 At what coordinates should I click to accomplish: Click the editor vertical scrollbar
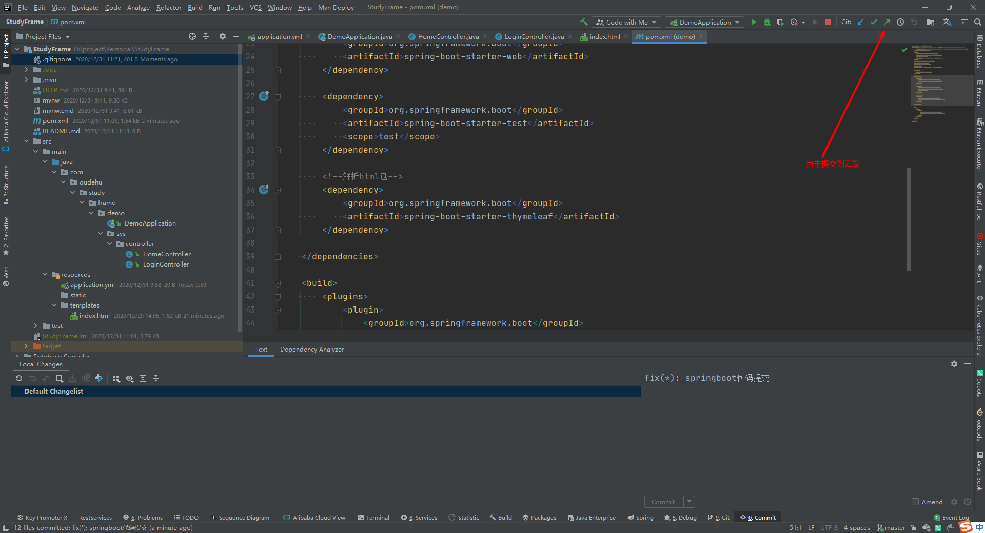tap(908, 218)
